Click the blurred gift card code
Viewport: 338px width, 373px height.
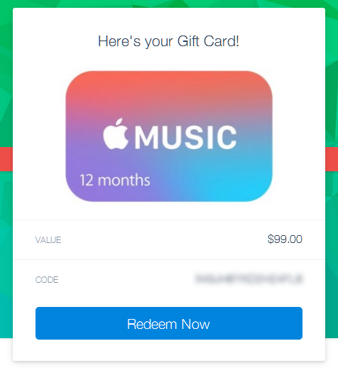click(x=249, y=279)
